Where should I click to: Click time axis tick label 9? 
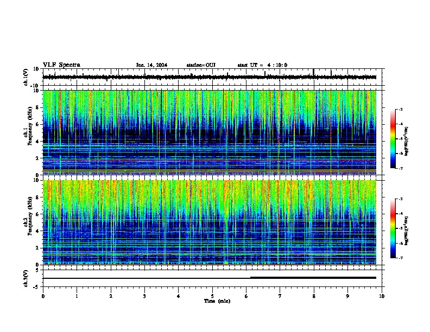[x=347, y=296]
